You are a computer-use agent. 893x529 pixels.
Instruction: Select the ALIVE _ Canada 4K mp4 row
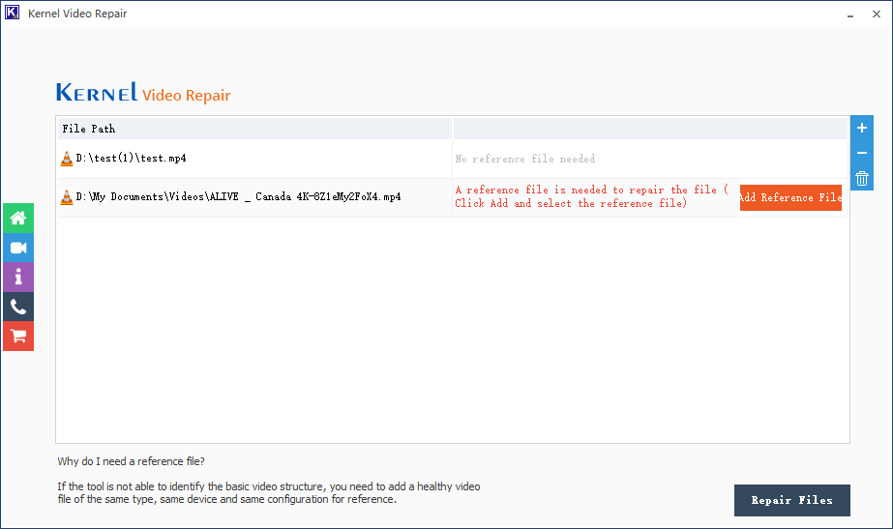tap(453, 197)
